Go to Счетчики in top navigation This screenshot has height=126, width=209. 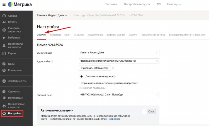[x=111, y=4]
